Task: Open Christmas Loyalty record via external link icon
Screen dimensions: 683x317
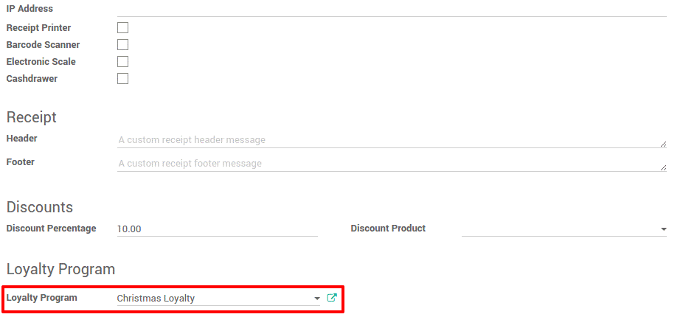Action: 332,299
